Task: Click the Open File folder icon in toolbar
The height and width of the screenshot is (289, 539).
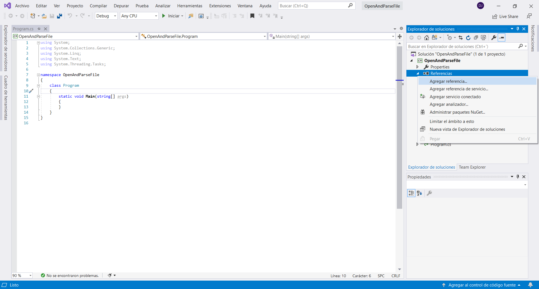Action: (44, 16)
